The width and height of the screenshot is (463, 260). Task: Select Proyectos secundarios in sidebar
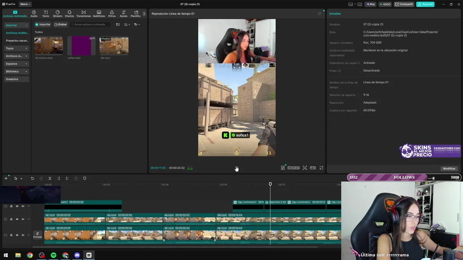[x=17, y=41]
